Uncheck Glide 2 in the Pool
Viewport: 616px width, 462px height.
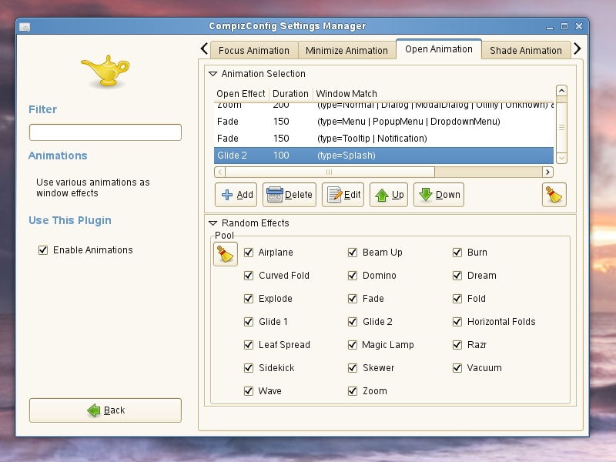353,322
